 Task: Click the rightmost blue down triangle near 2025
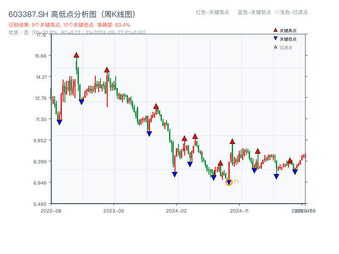pos(294,171)
